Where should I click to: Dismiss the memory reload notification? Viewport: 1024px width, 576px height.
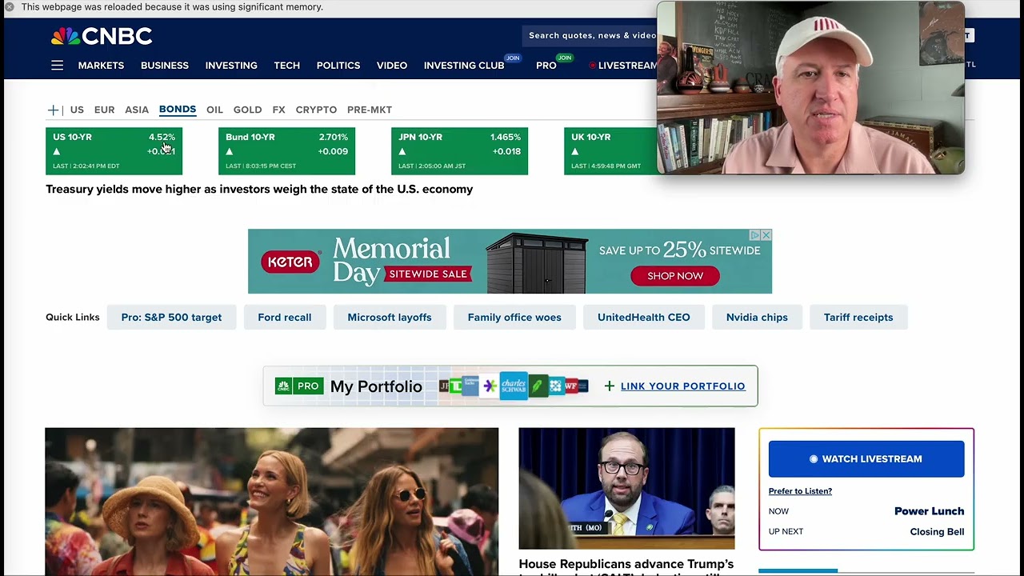[x=10, y=7]
